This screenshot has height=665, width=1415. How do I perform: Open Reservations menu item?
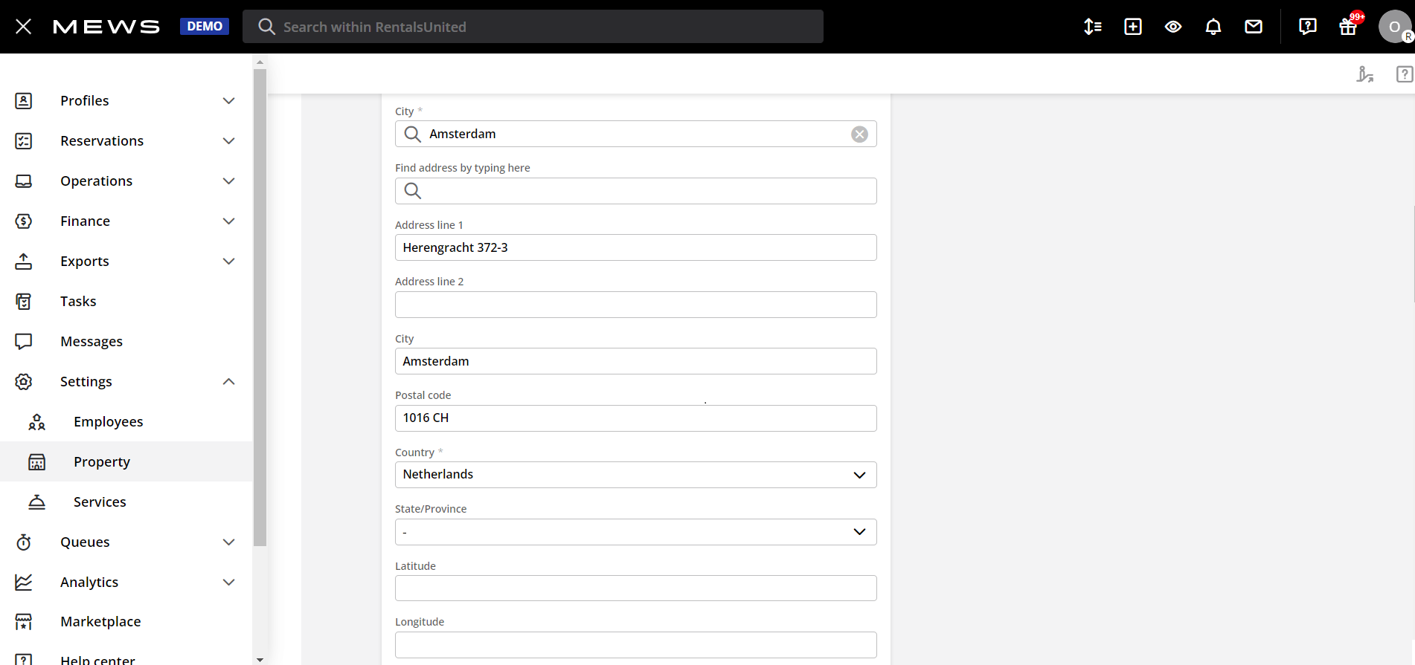point(102,140)
